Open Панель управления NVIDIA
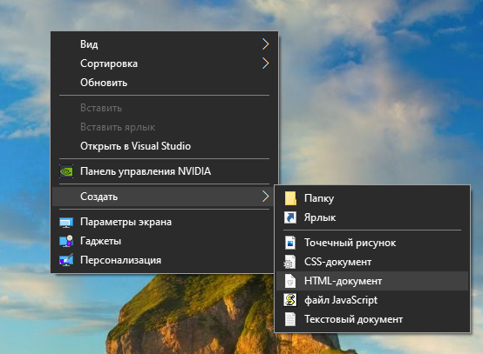The height and width of the screenshot is (354, 483). pos(165,171)
